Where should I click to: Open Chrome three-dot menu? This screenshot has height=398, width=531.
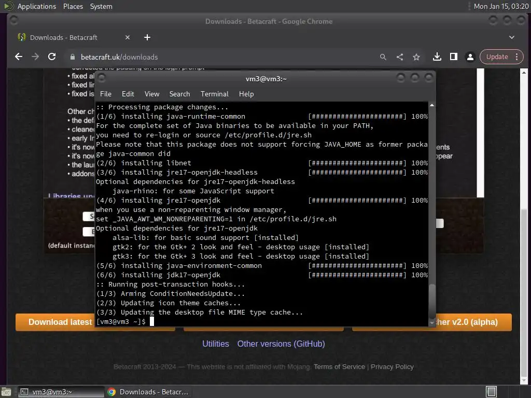click(x=517, y=57)
